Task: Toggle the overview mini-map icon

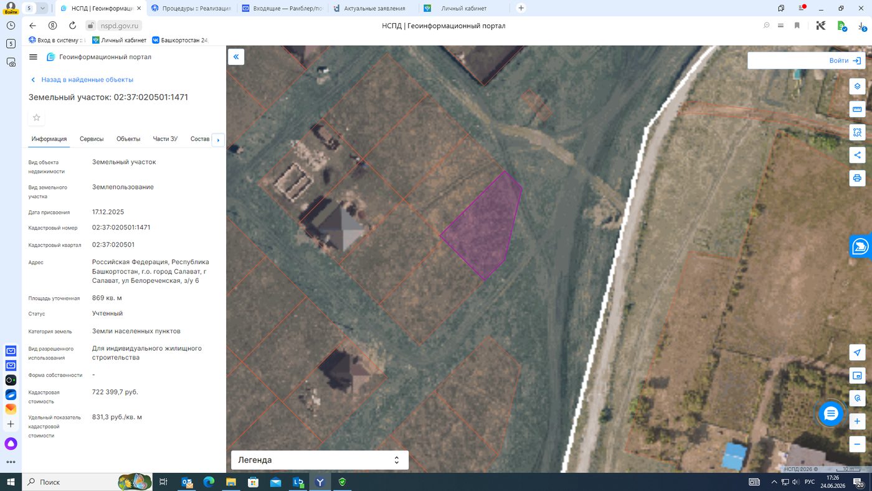Action: 857,376
